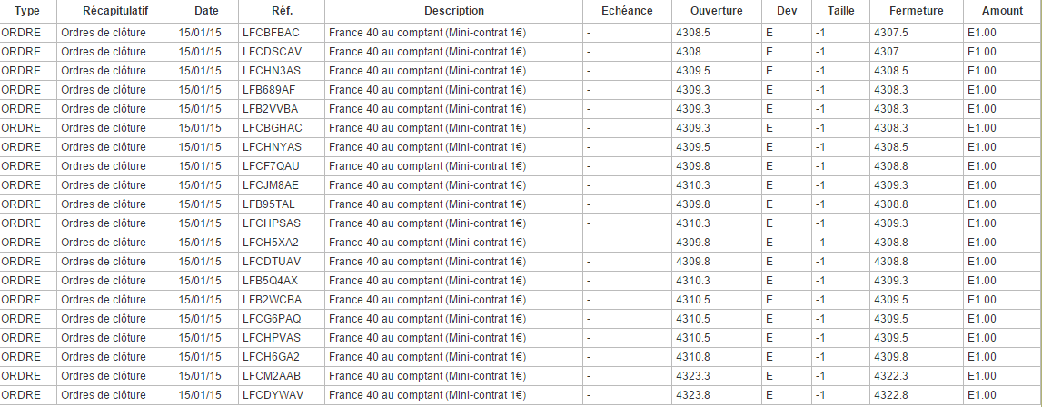Click the Date column header
Viewport: 1042px width, 417px height.
tap(206, 11)
